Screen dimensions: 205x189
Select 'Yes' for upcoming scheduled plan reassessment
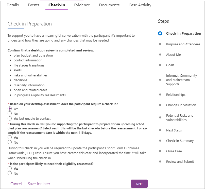pyautogui.click(x=10, y=138)
